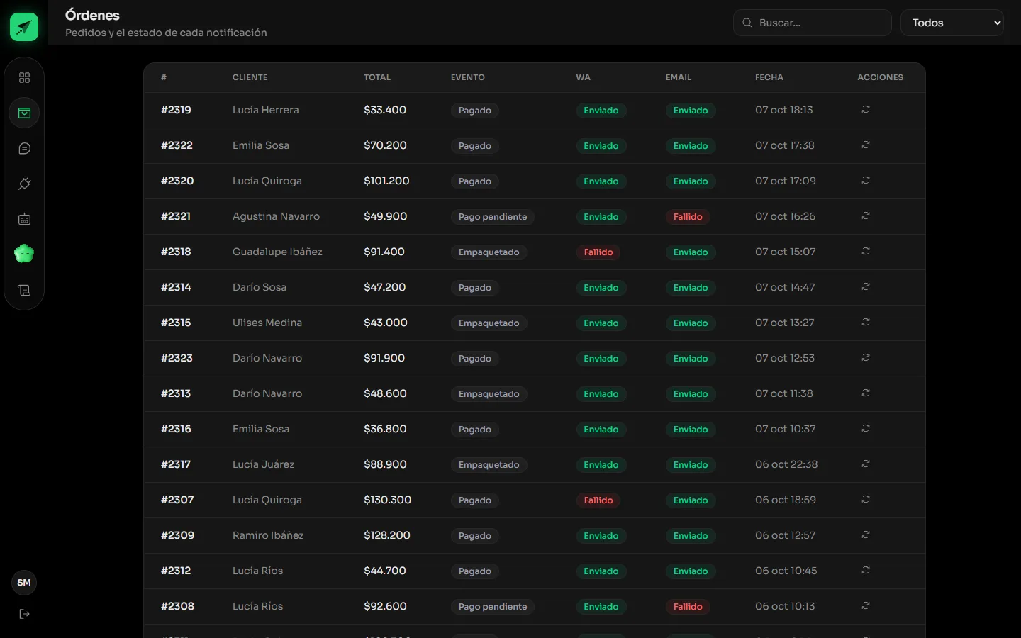Open the scroll document icon in sidebar
The height and width of the screenshot is (638, 1021).
point(24,290)
